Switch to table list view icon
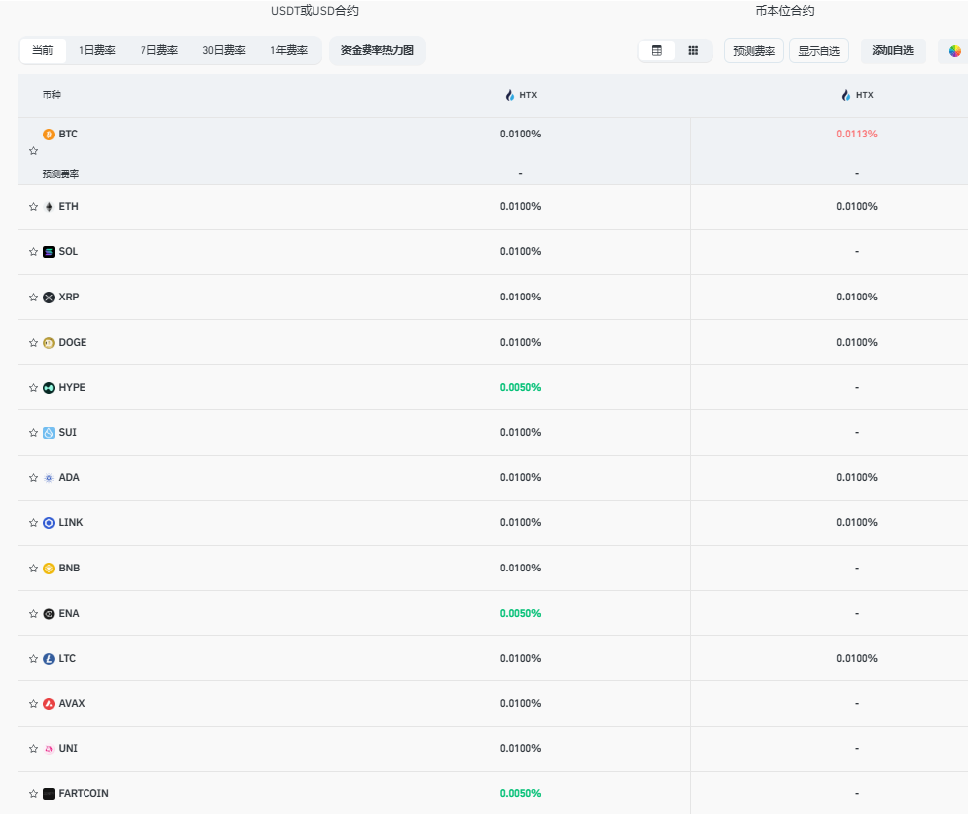The width and height of the screenshot is (968, 814). pyautogui.click(x=656, y=51)
